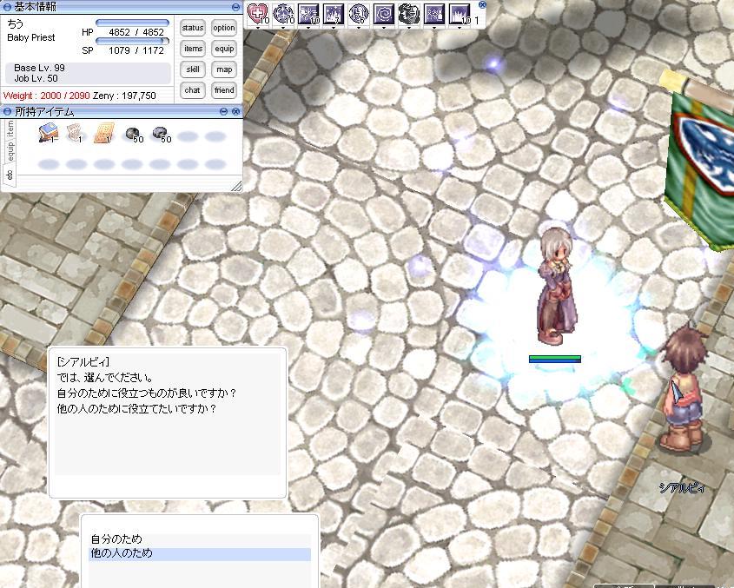Click the HP value '4852 / 4852'
This screenshot has width=734, height=588.
click(x=136, y=32)
